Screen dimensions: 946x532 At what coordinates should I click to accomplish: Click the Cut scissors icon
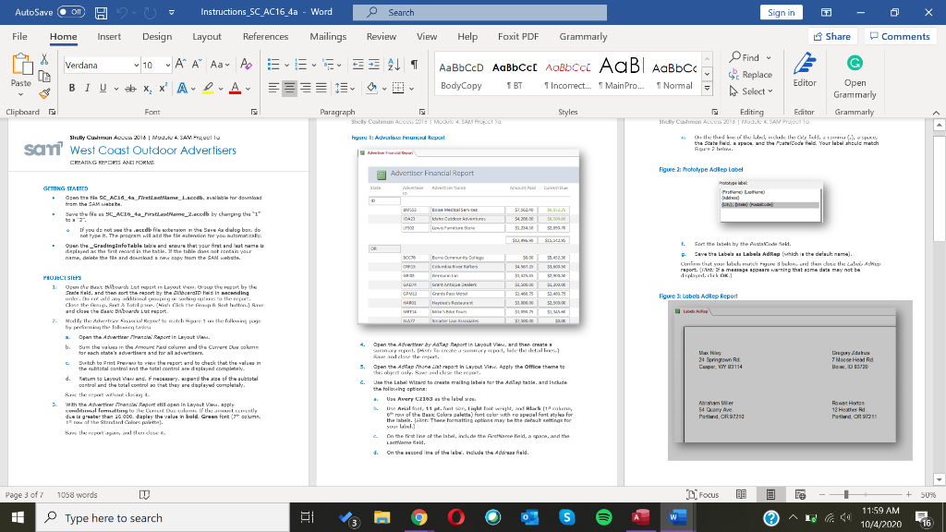(44, 59)
